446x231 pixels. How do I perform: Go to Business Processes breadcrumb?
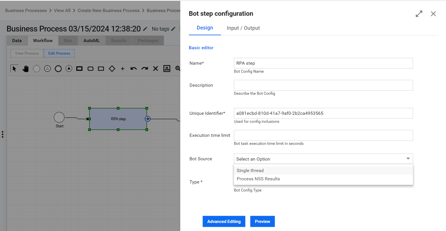click(26, 11)
